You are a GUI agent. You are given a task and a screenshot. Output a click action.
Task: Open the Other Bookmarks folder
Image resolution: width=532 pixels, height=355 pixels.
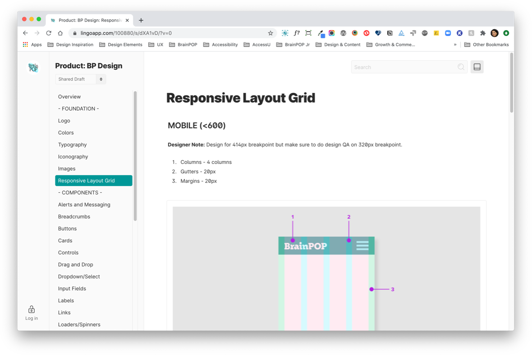pos(486,45)
